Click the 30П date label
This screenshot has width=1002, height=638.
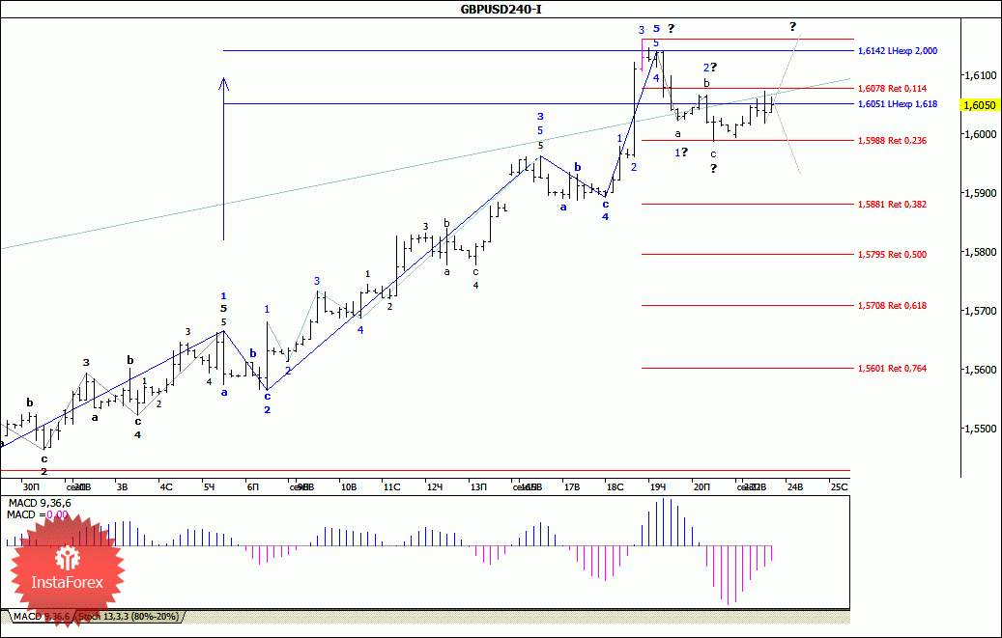(30, 487)
